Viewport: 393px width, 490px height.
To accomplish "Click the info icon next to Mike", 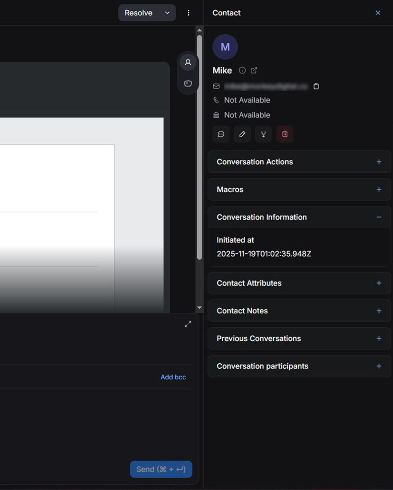I will [x=242, y=70].
